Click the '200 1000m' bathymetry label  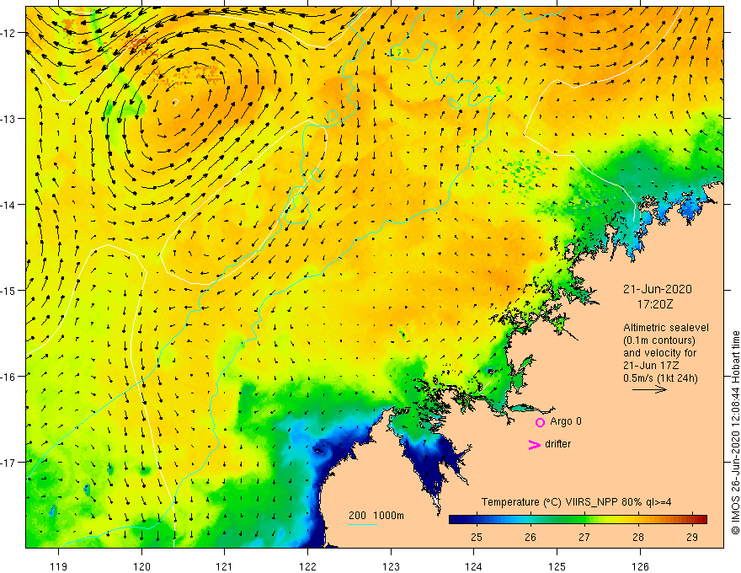[x=376, y=516]
